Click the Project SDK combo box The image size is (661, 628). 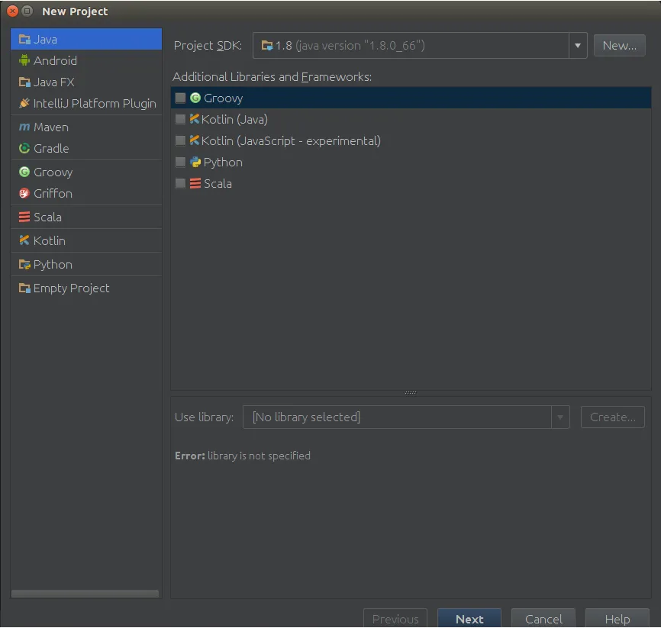pyautogui.click(x=420, y=46)
